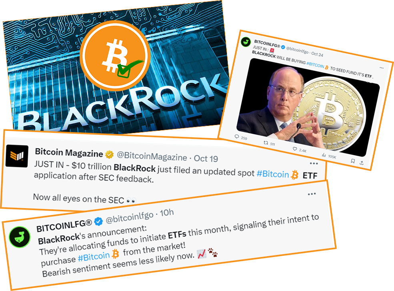Viewport: 394px width, 291px height.
Task: Click the green BITCOINLFG avatar on 10h tweet
Action: click(20, 237)
